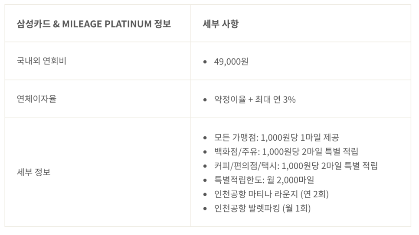
Task: Click bullet before '모든 가맹점' line
Action: tap(205, 138)
